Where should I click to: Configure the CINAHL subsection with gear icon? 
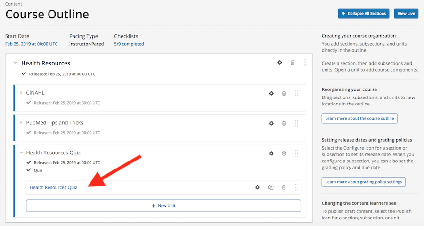pos(271,93)
